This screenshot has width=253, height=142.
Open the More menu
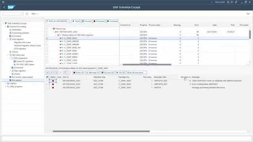pos(35,14)
